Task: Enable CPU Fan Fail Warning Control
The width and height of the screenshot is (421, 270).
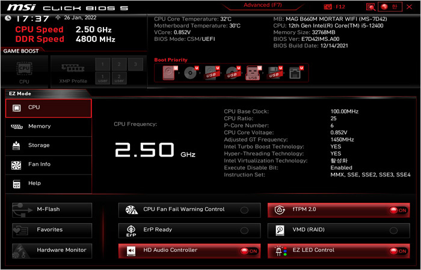Action: tap(244, 210)
